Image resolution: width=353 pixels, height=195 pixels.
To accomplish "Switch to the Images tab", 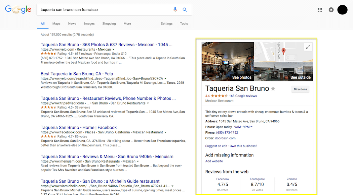I will (89, 23).
